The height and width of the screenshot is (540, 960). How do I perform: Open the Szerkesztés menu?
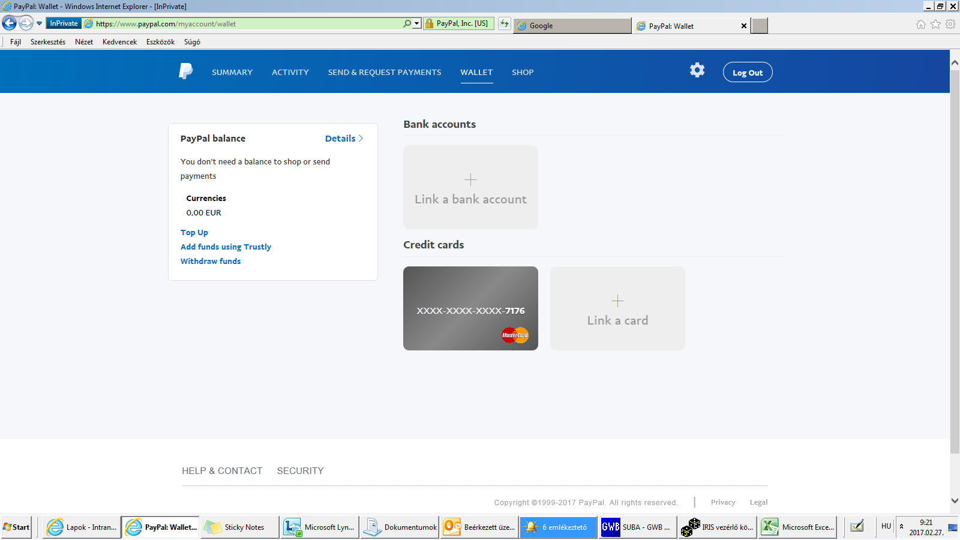[48, 42]
